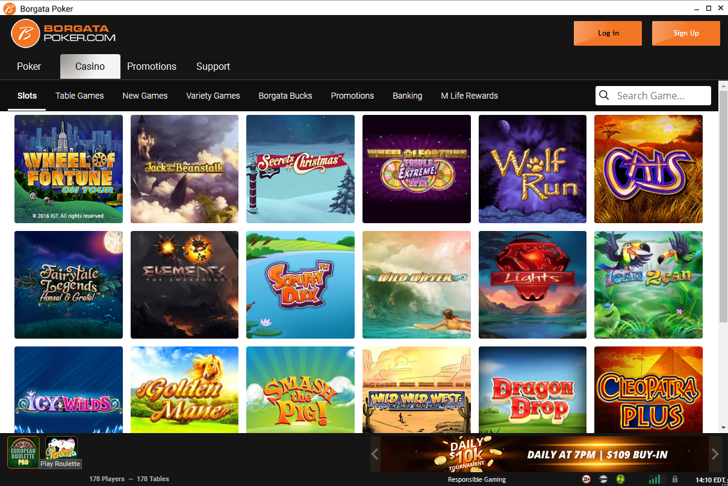Open Promotions in the casino submenu

click(x=352, y=96)
